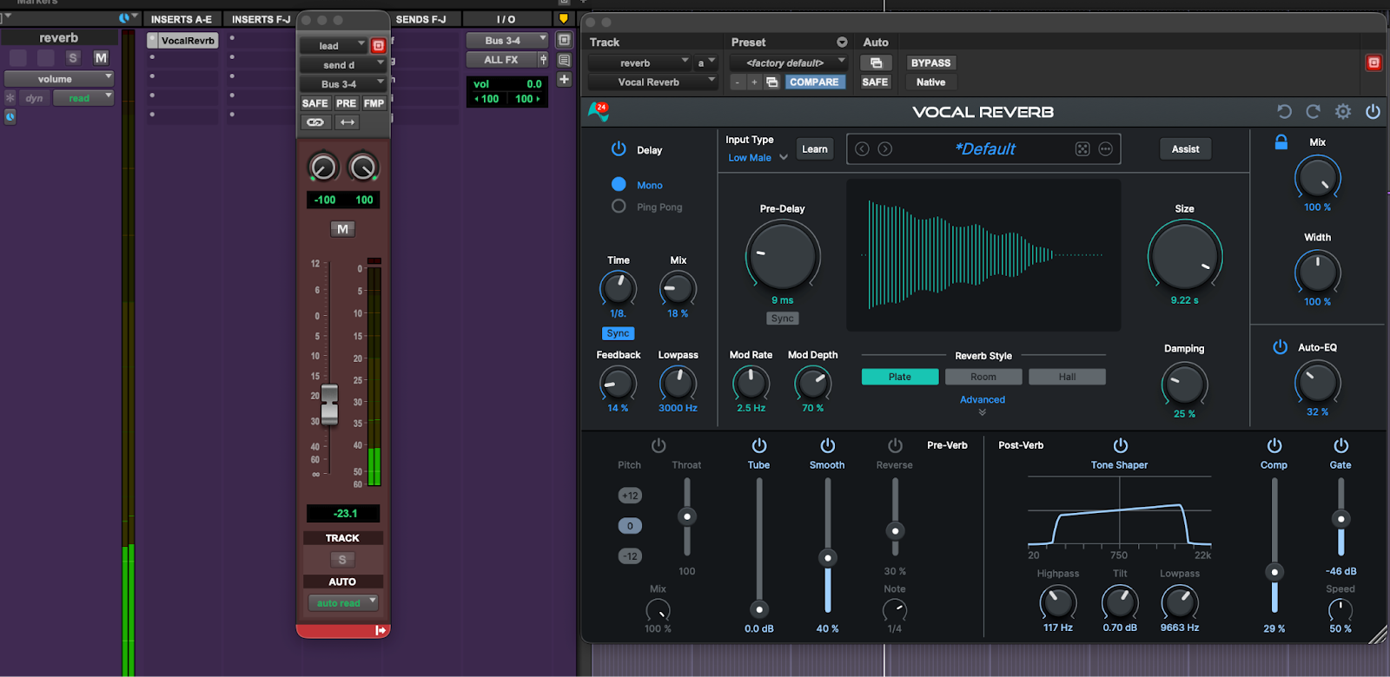Image resolution: width=1390 pixels, height=677 pixels.
Task: Select the Hall reverb style
Action: (x=1068, y=377)
